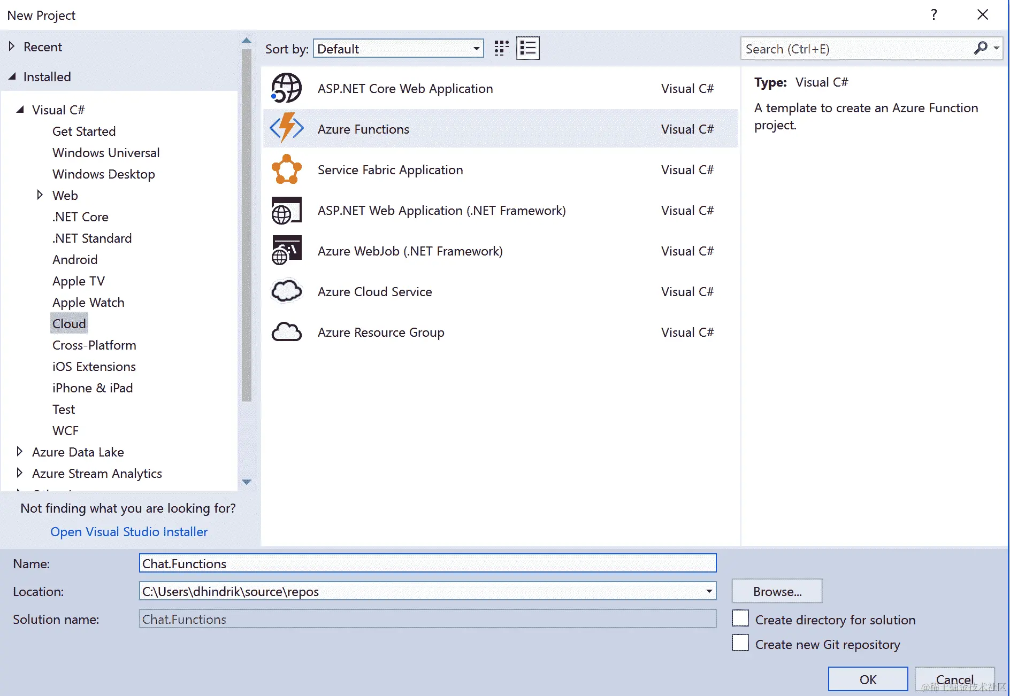Click the Service Fabric Application orange icon

tap(287, 169)
